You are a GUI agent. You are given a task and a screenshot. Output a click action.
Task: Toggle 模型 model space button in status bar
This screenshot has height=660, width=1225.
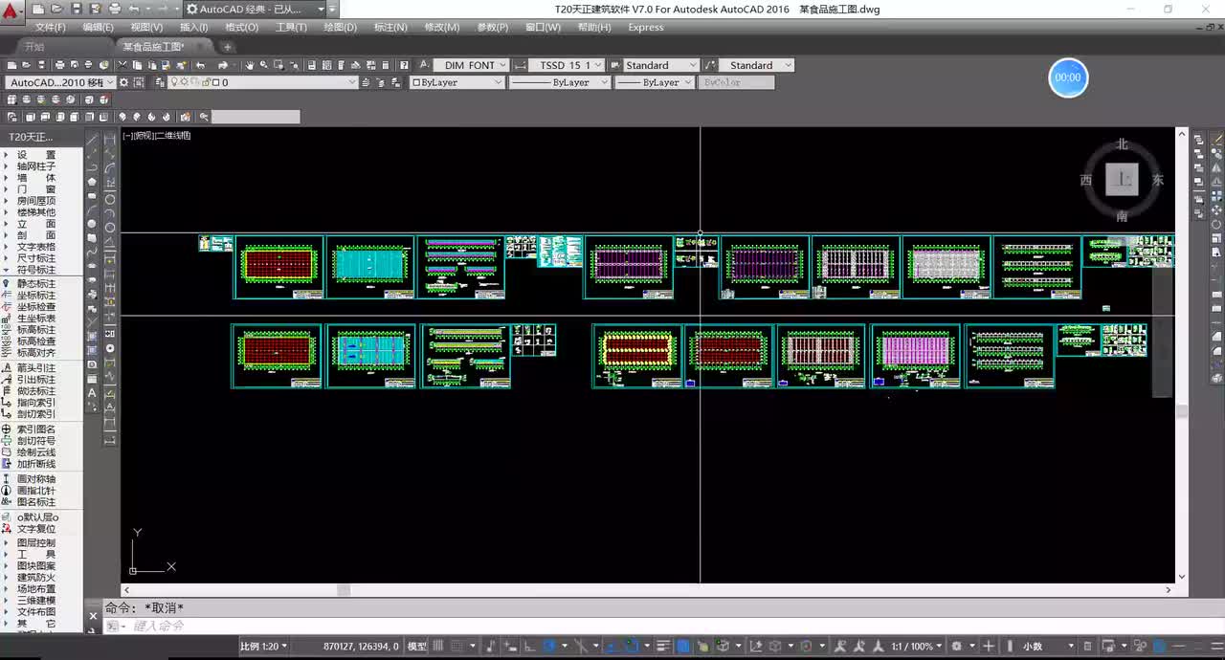tap(417, 646)
